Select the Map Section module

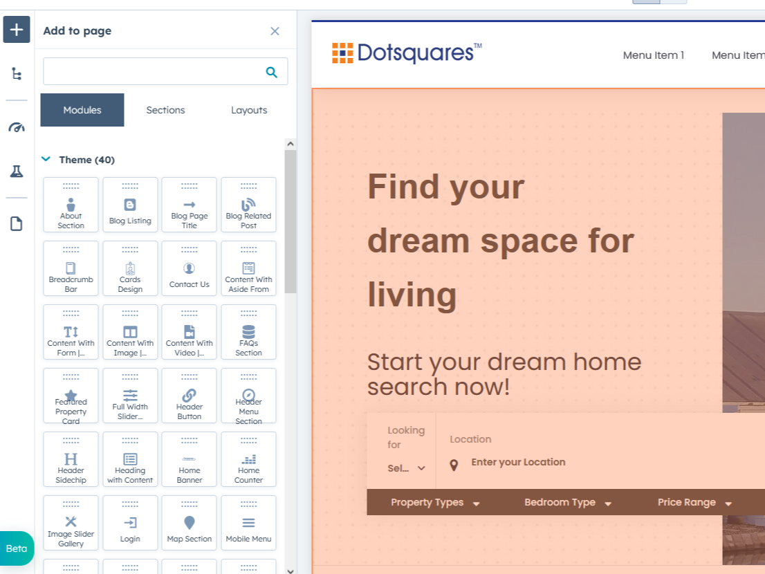coord(190,523)
